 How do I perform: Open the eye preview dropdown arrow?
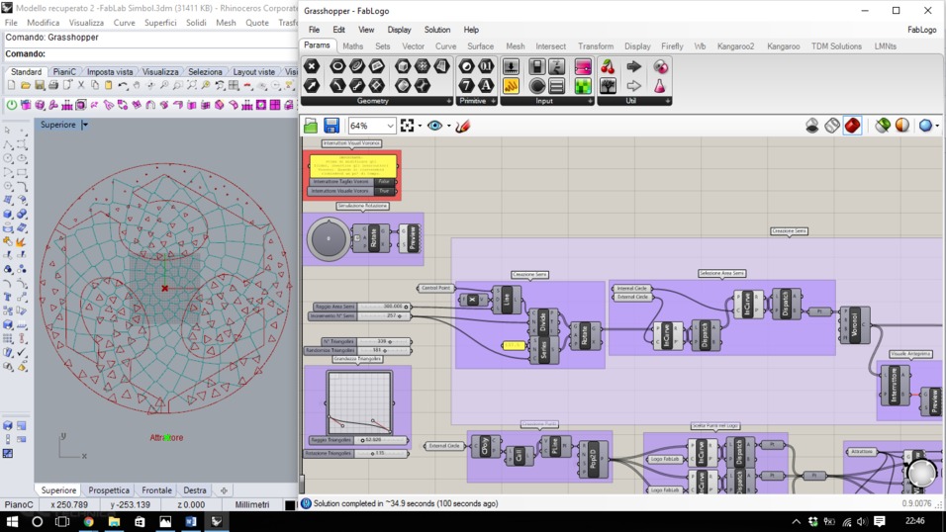pos(449,126)
